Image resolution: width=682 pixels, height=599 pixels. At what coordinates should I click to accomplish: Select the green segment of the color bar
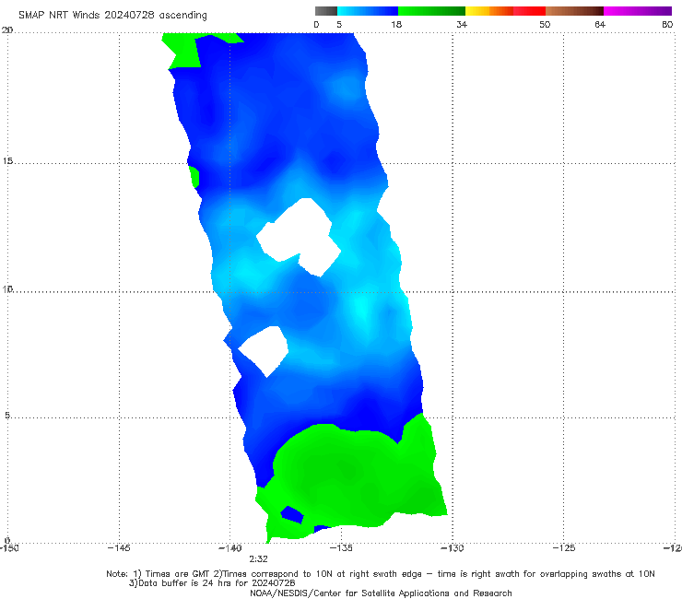tap(431, 11)
